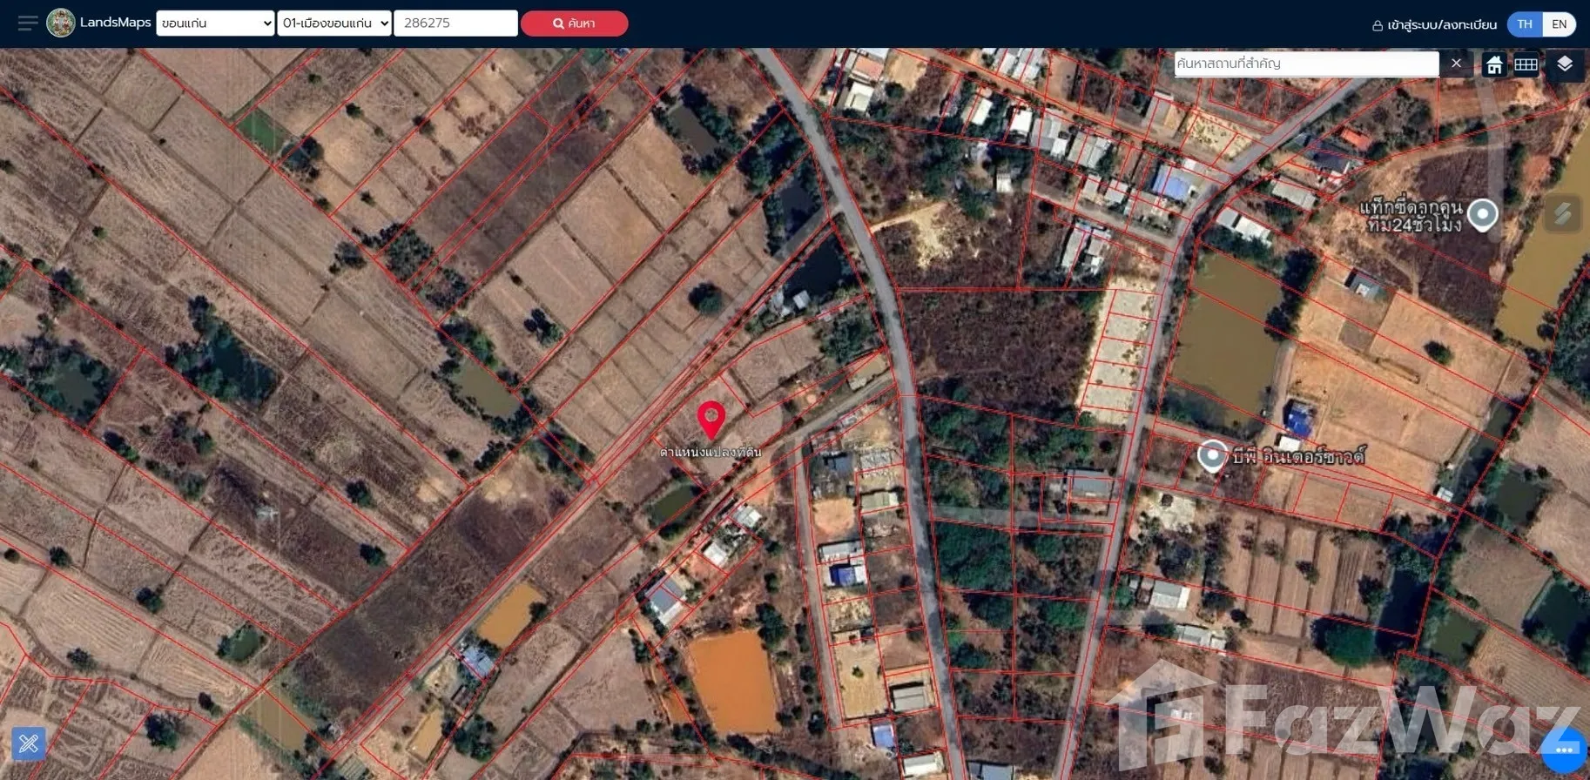The height and width of the screenshot is (780, 1590).
Task: Toggle the grid table icon
Action: click(1526, 65)
